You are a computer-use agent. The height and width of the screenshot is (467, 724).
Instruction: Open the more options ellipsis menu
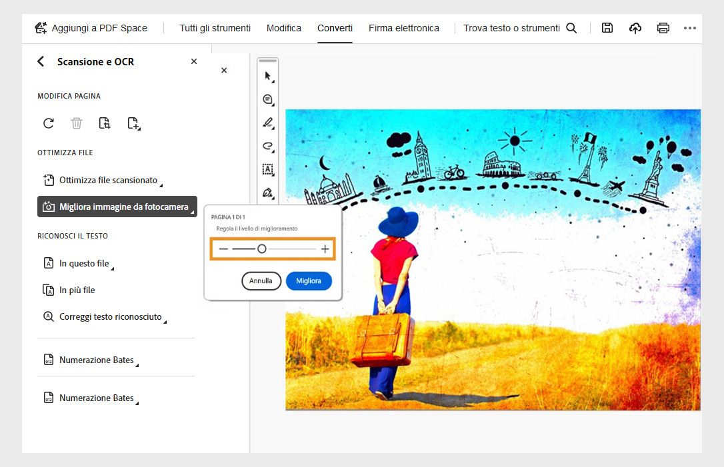pyautogui.click(x=691, y=28)
